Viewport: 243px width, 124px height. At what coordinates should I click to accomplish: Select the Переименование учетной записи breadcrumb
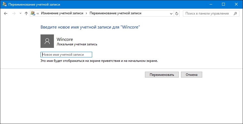(x=115, y=13)
